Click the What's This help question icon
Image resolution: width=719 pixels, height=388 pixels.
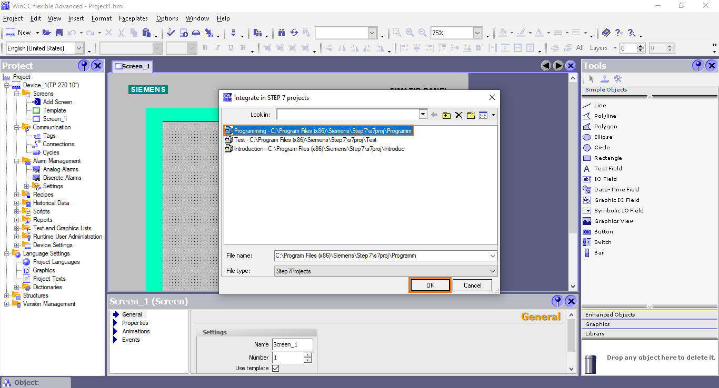pos(618,33)
